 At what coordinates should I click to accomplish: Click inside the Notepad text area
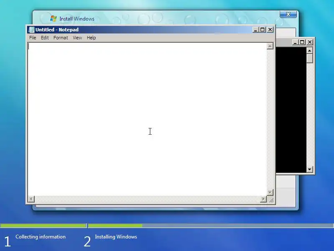(x=147, y=119)
